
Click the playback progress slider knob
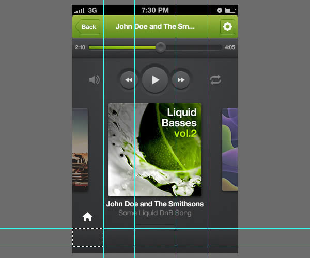[x=161, y=47]
